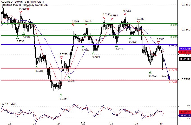Select date 24 on the time axis
This screenshot has height=125, width=191.
(x=59, y=123)
